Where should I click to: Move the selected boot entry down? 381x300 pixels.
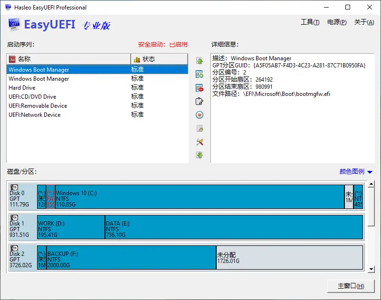point(200,155)
